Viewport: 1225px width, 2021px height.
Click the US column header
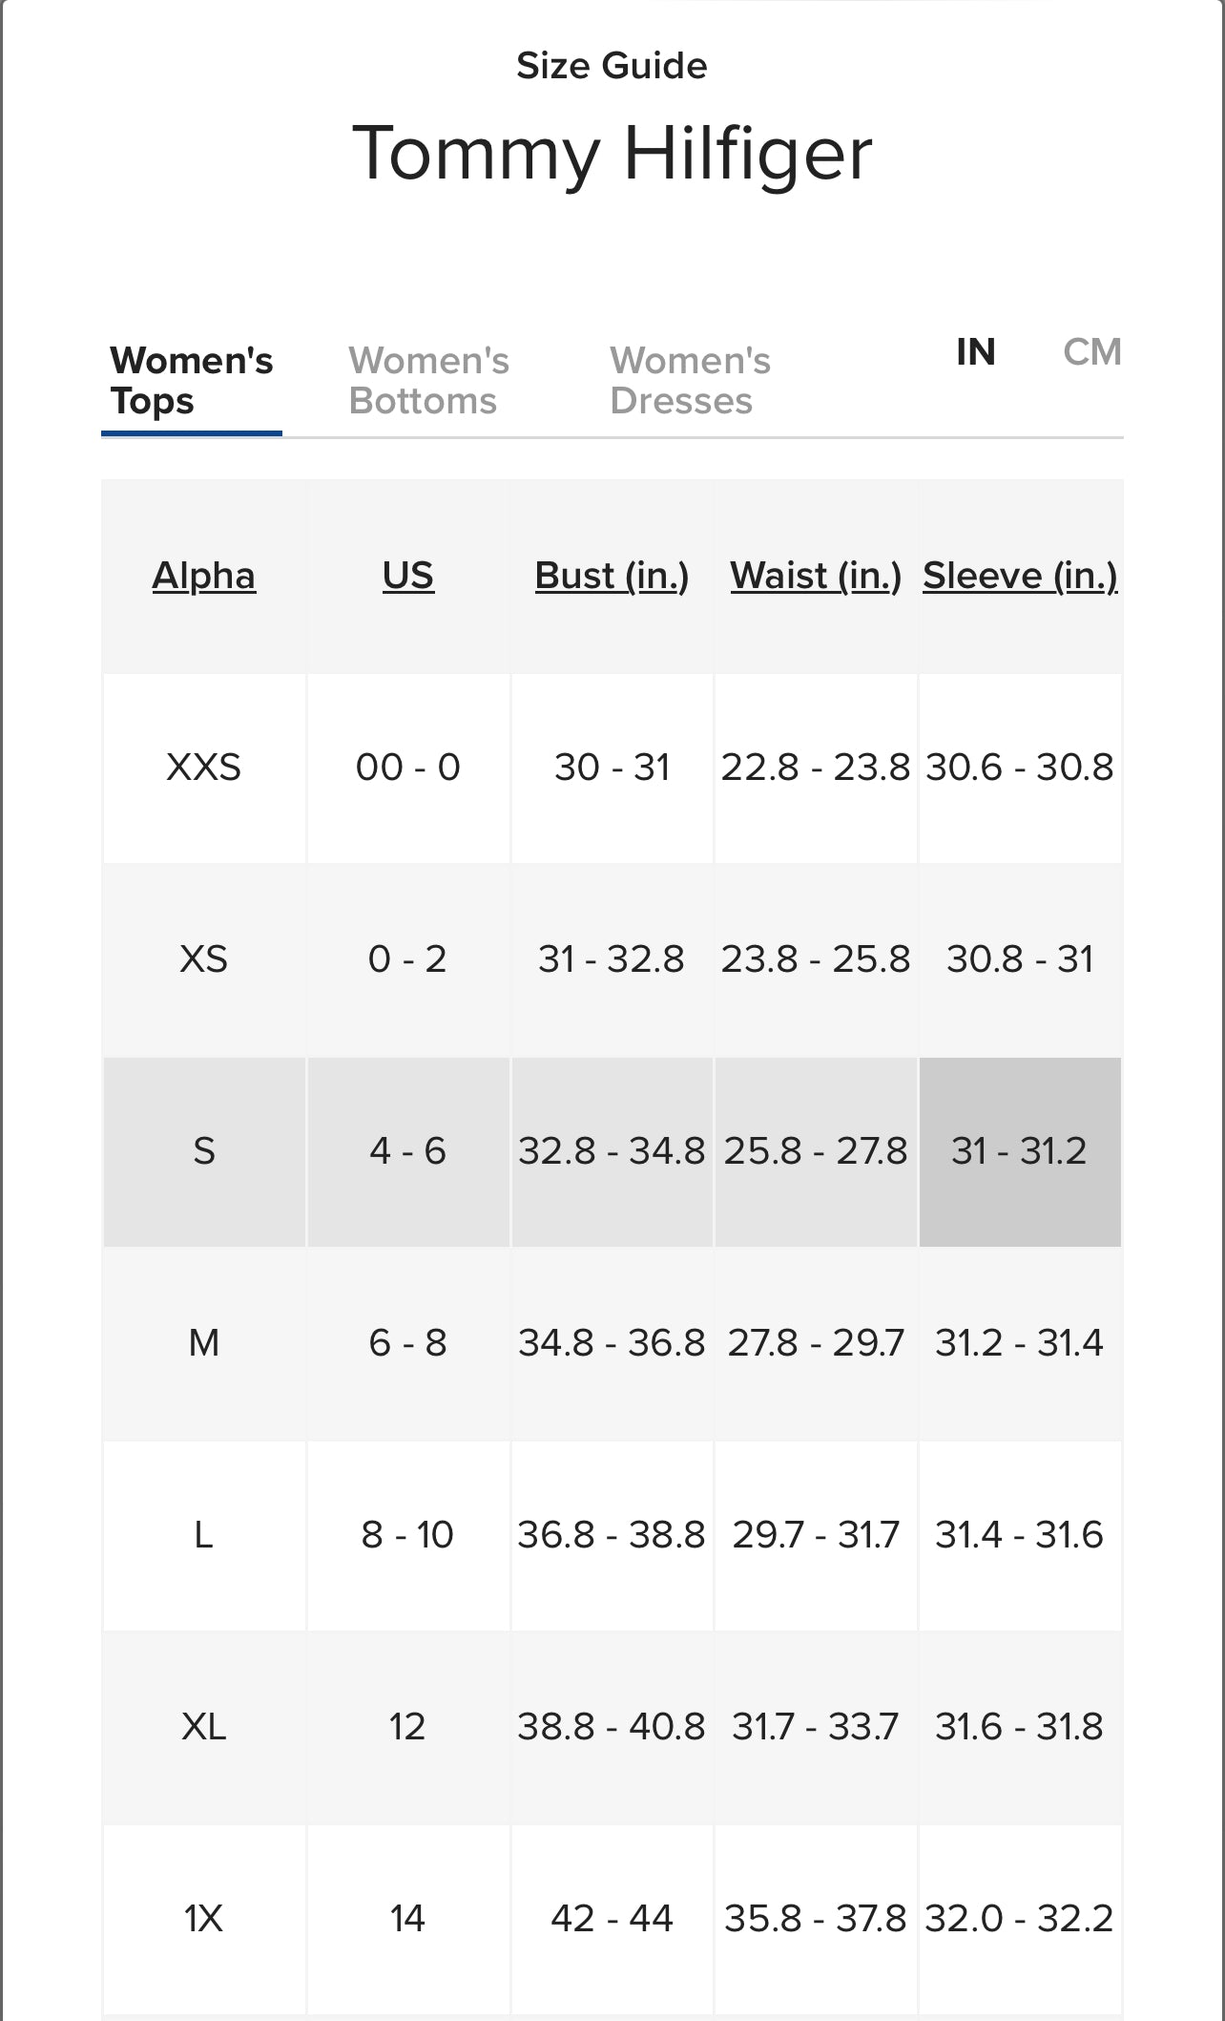click(408, 576)
